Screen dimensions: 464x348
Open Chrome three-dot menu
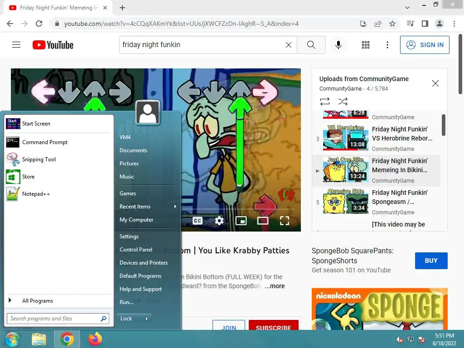[454, 24]
